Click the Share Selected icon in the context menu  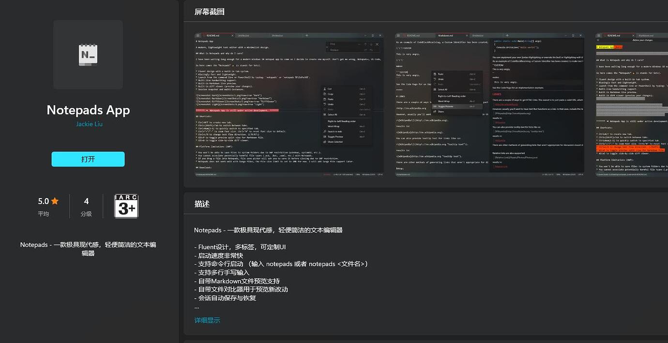[x=324, y=141]
